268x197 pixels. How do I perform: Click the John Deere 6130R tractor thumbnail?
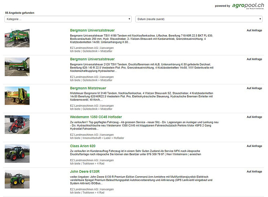click(17, 179)
